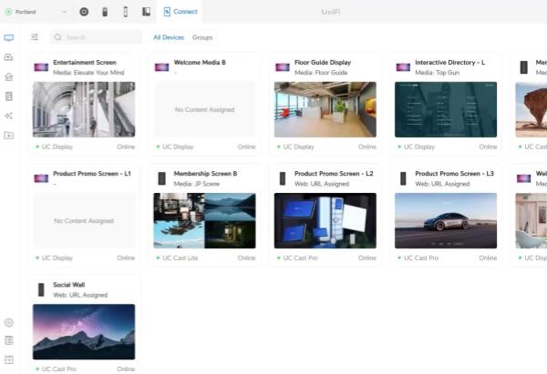The height and width of the screenshot is (374, 547).
Task: Open the sparkles icon in left sidebar
Action: [x=9, y=116]
